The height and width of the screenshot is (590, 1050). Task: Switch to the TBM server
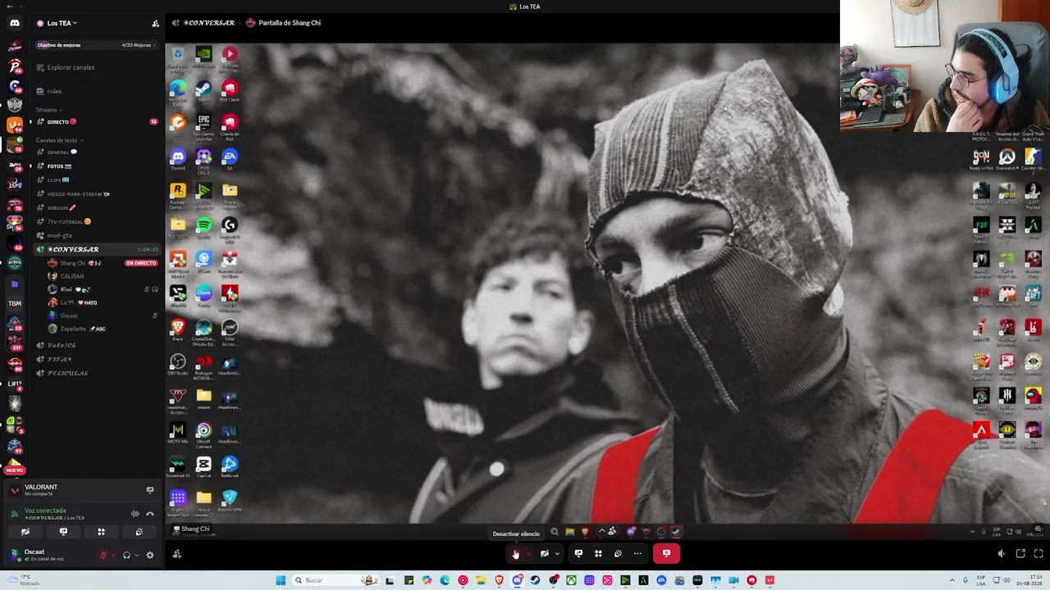pyautogui.click(x=15, y=303)
